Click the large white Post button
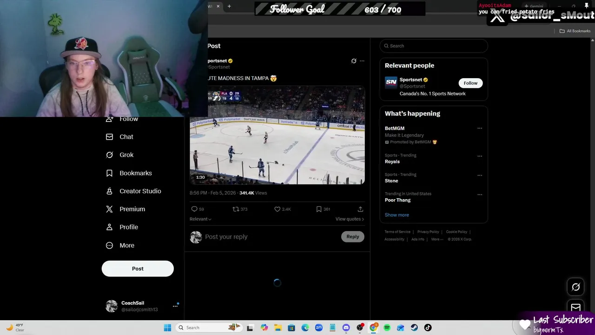 [x=138, y=268]
